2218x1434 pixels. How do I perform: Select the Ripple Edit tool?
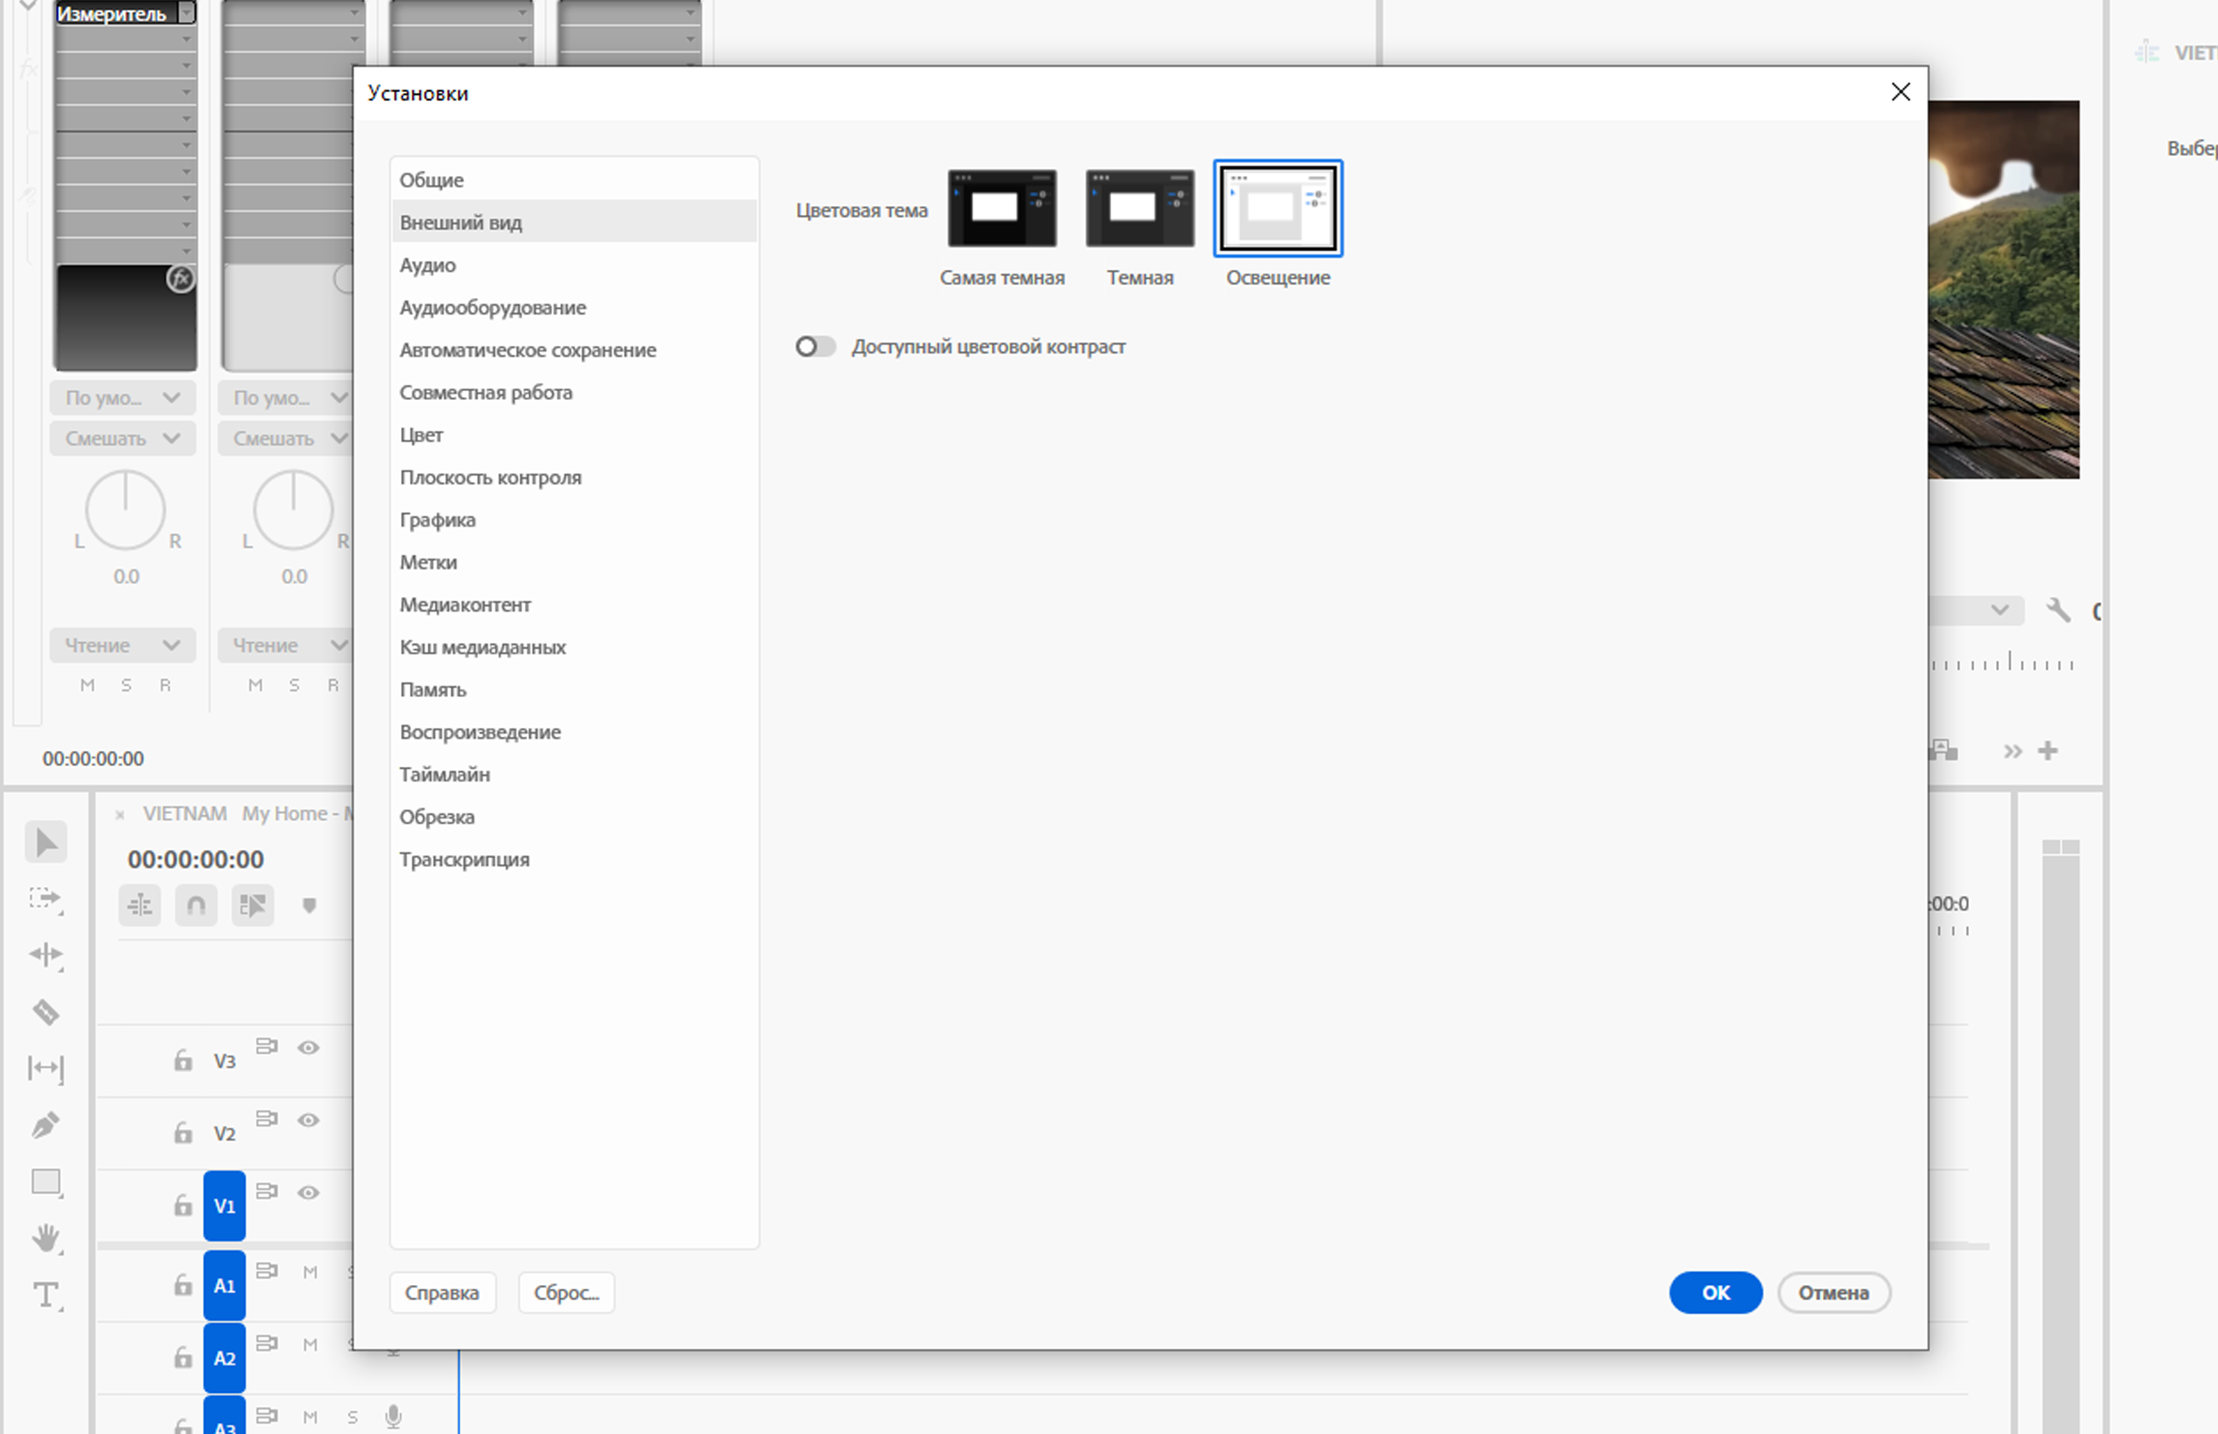[47, 955]
